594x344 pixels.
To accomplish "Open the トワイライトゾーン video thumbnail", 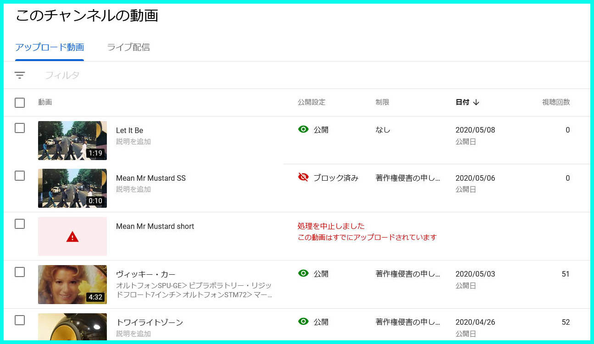I will (x=72, y=327).
